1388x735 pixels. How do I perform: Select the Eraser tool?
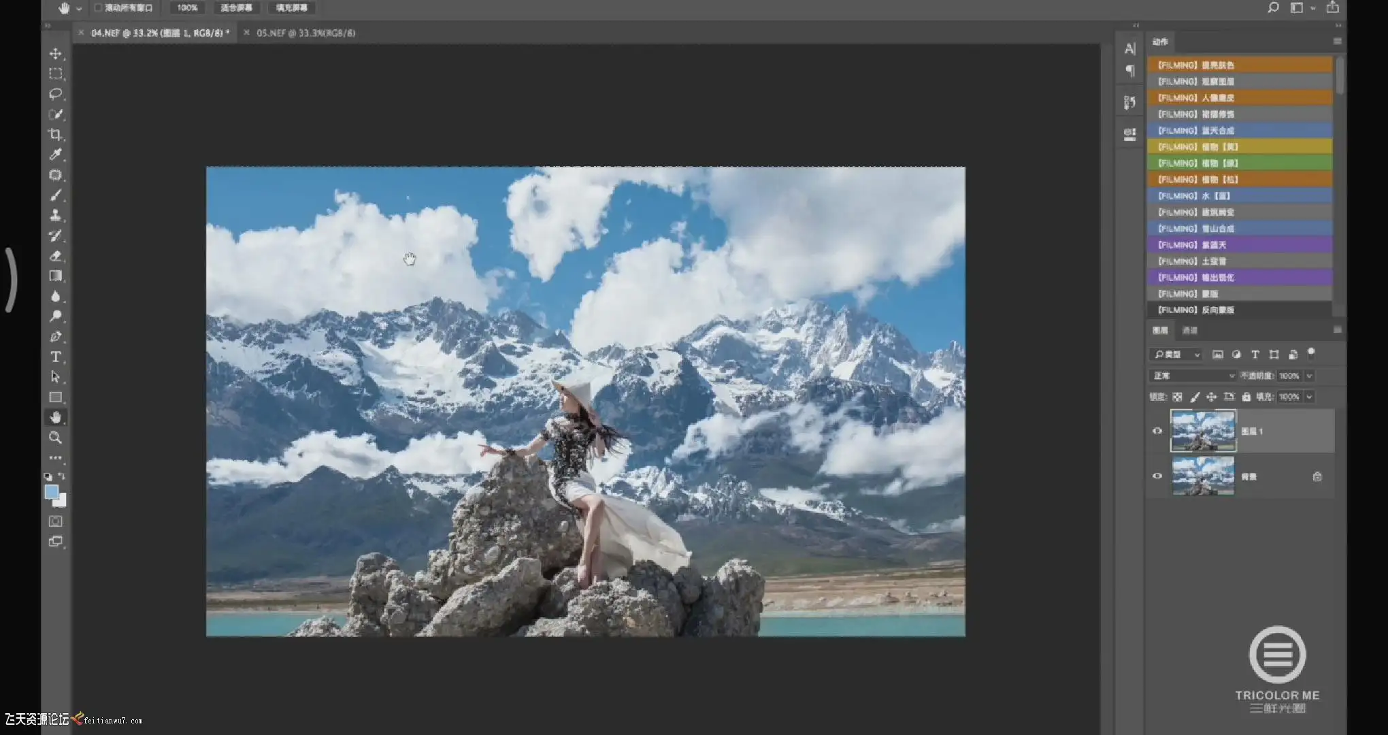[x=56, y=256]
